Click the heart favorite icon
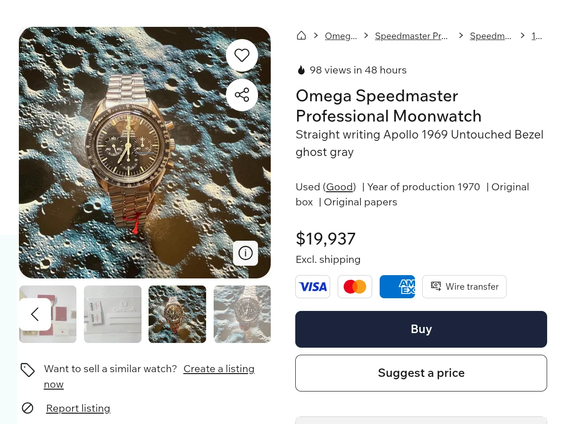The width and height of the screenshot is (566, 424). click(242, 56)
